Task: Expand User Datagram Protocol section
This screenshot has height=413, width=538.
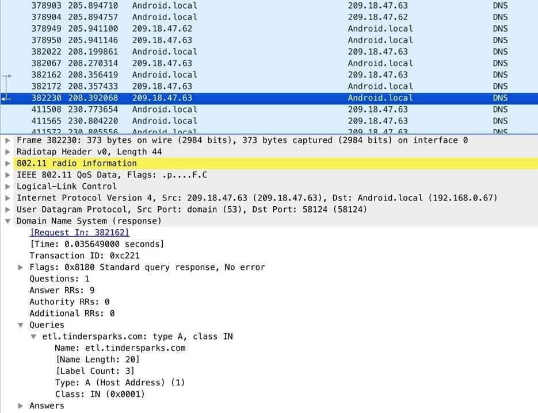Action: (x=7, y=209)
